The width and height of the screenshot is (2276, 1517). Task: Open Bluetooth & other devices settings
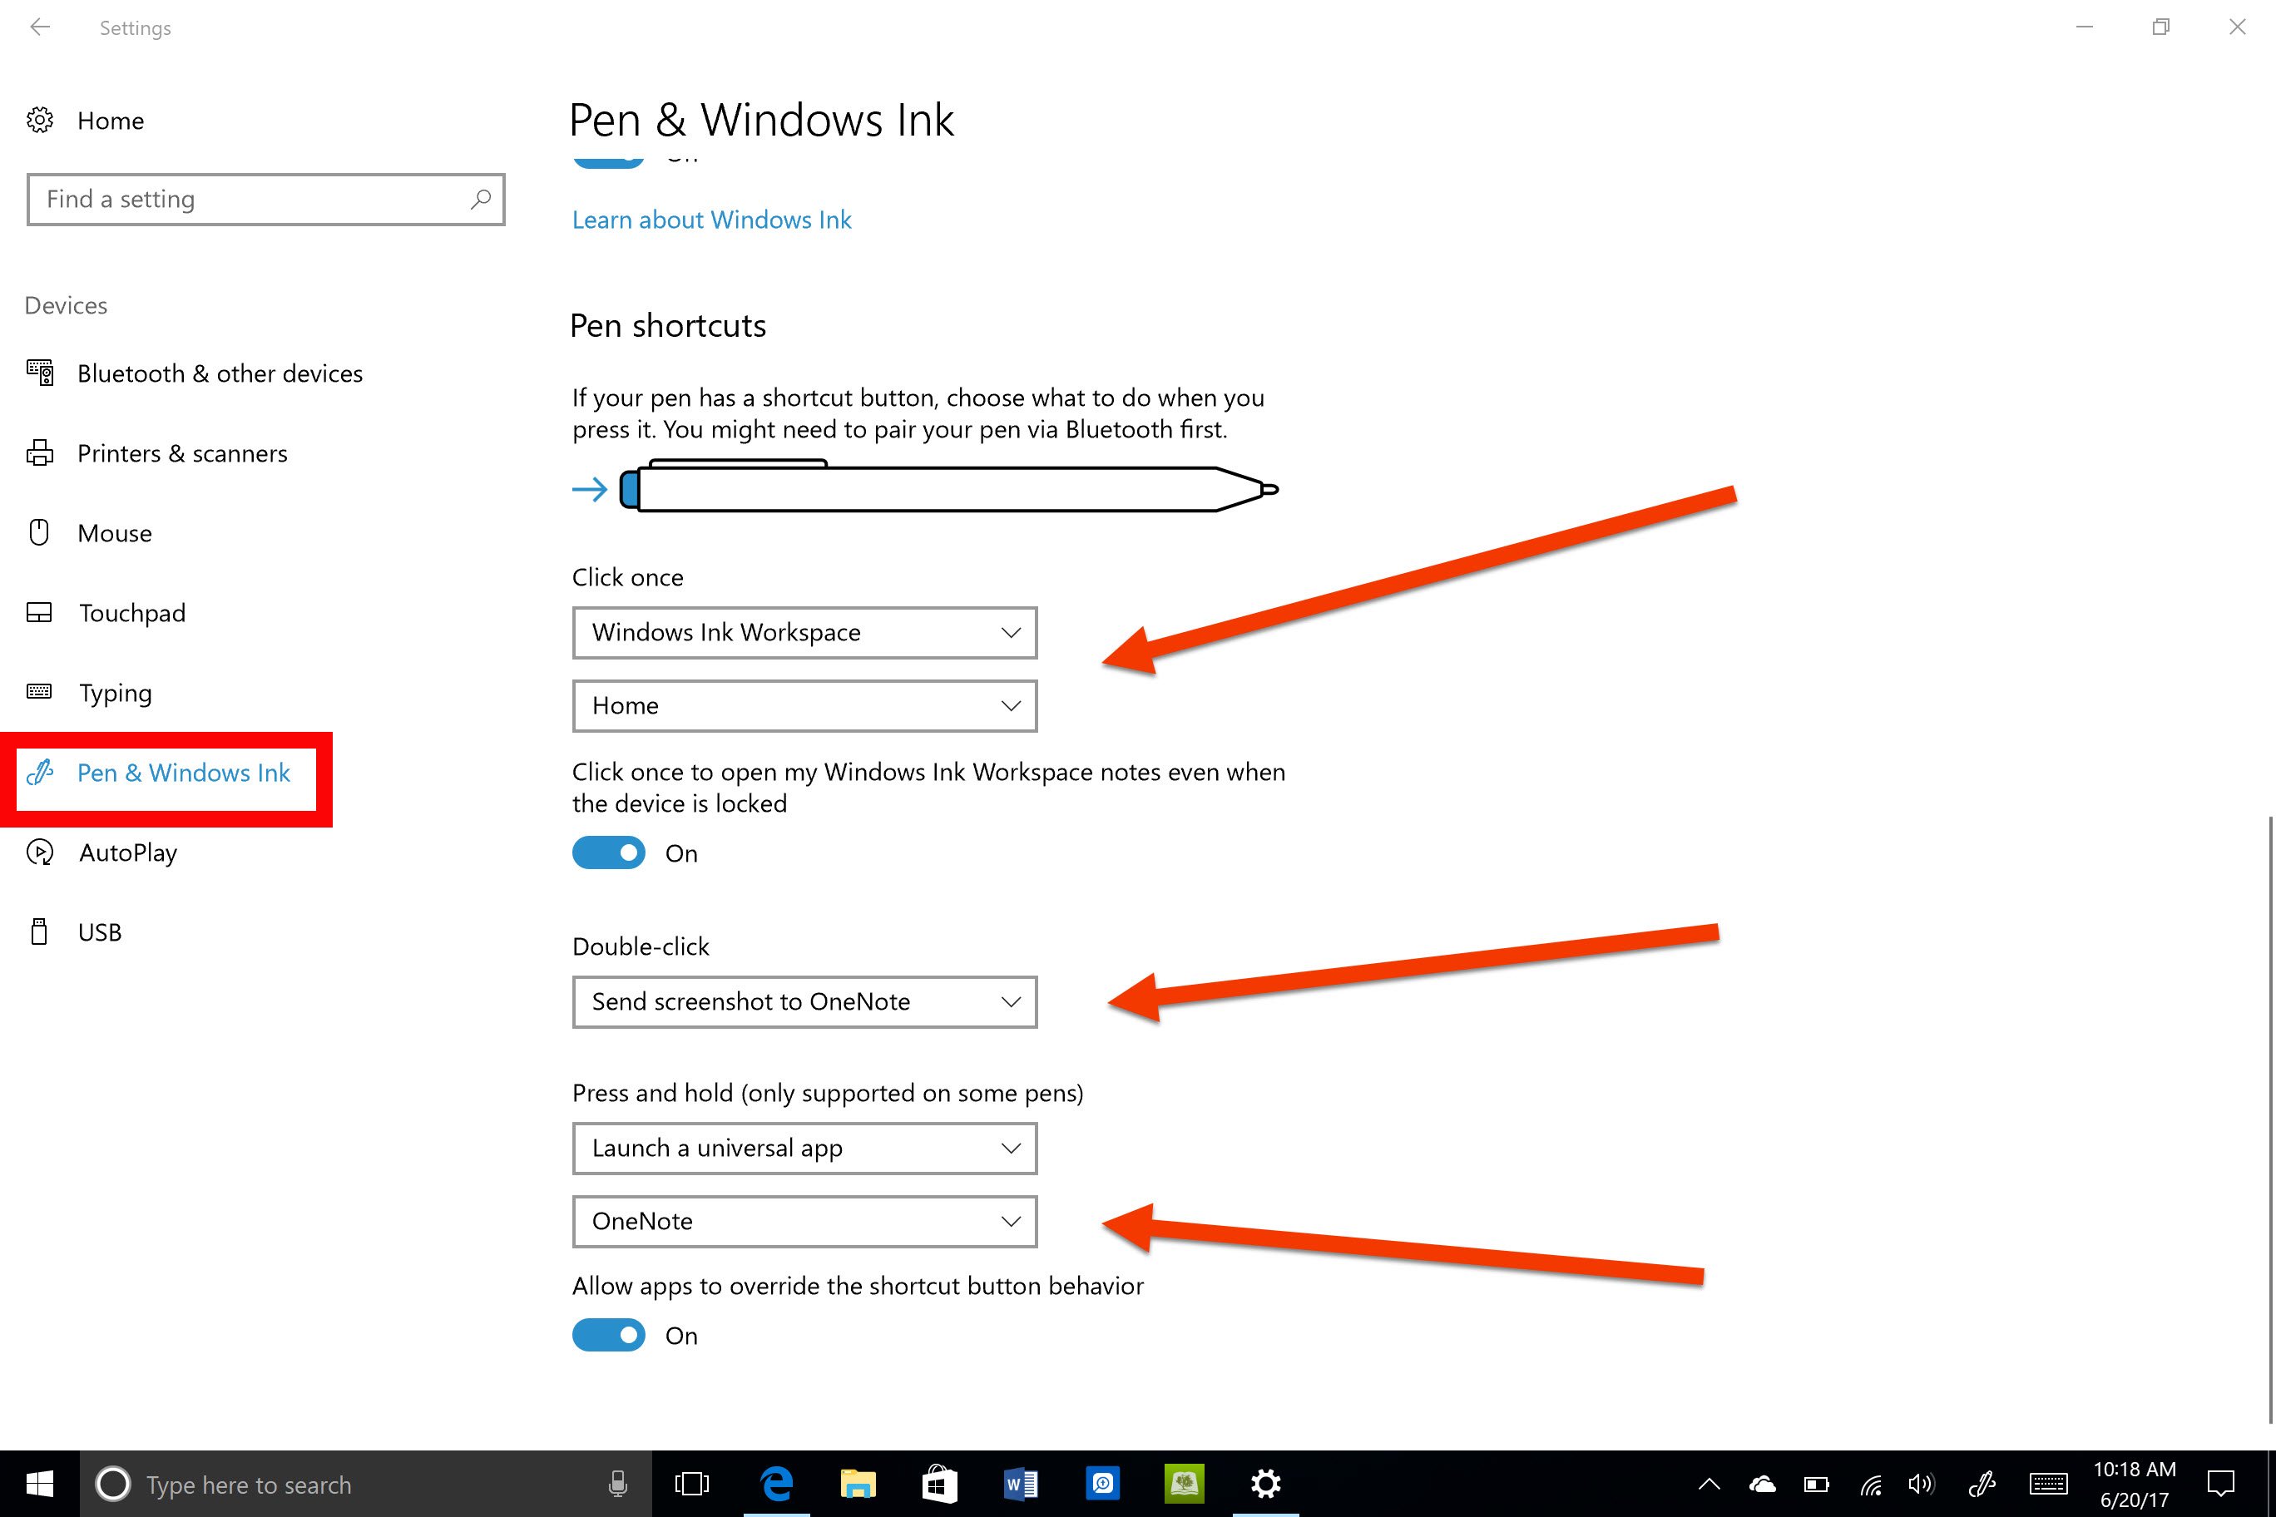pyautogui.click(x=194, y=373)
